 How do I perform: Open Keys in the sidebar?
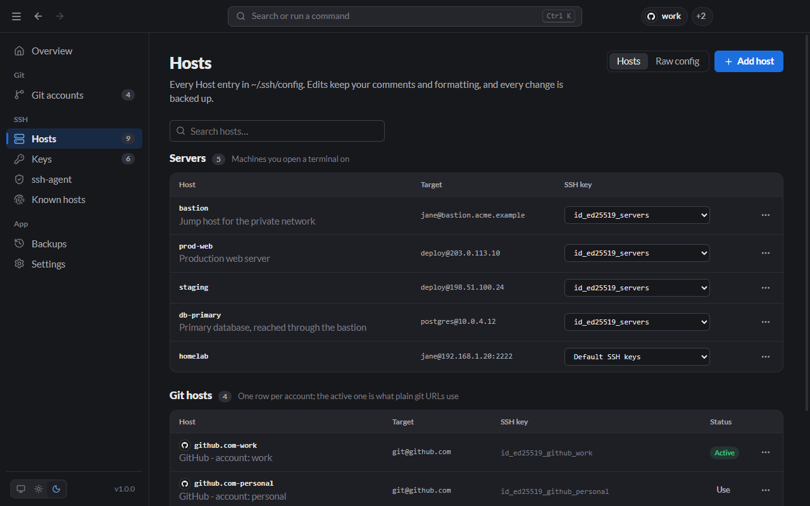[74, 159]
